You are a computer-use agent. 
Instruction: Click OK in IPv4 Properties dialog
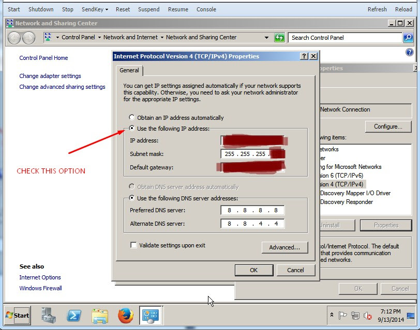tap(254, 270)
